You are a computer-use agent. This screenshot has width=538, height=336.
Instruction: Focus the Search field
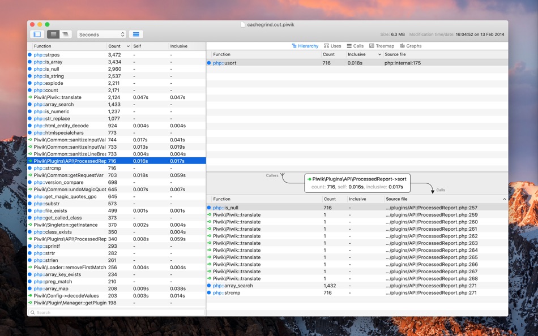(116, 312)
